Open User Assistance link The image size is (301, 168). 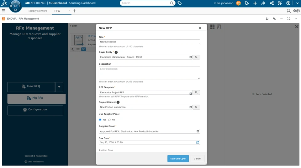(x=34, y=161)
